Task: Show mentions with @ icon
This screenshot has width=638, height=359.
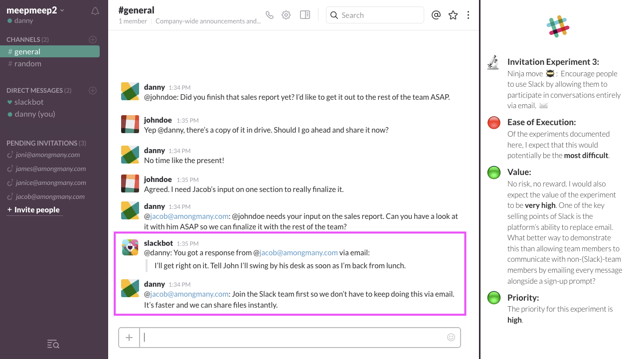Action: [x=436, y=15]
